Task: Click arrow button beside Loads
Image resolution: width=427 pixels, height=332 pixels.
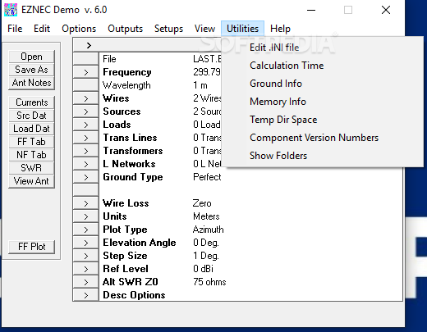Action: click(x=86, y=125)
